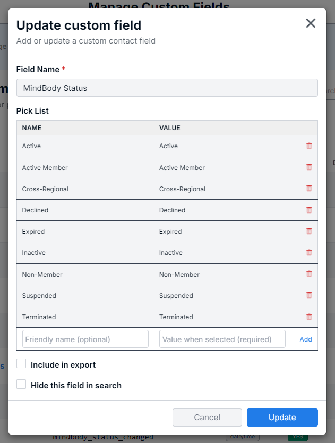Enable the Include in export checkbox
Image resolution: width=335 pixels, height=443 pixels.
coord(21,364)
